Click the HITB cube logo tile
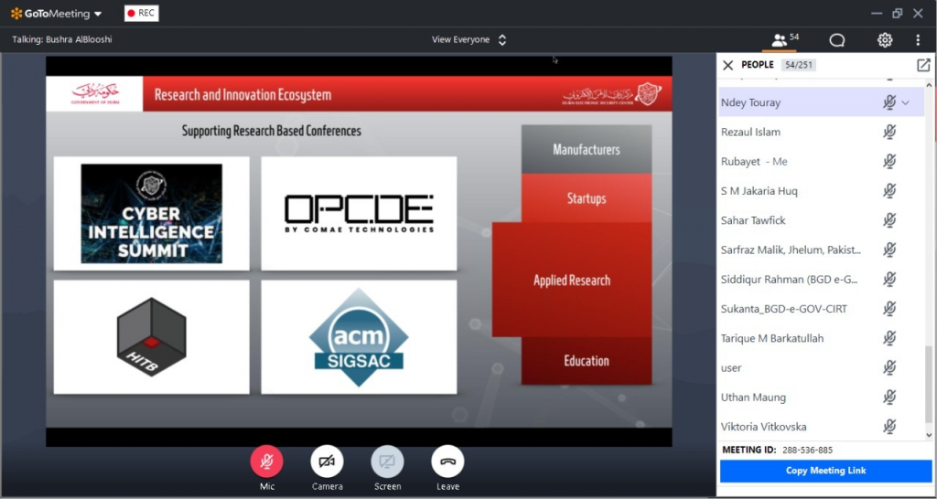937x499 pixels. click(x=152, y=337)
